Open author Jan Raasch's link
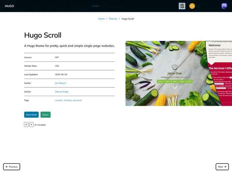Screen dimensions: 232x172 (x=61, y=83)
